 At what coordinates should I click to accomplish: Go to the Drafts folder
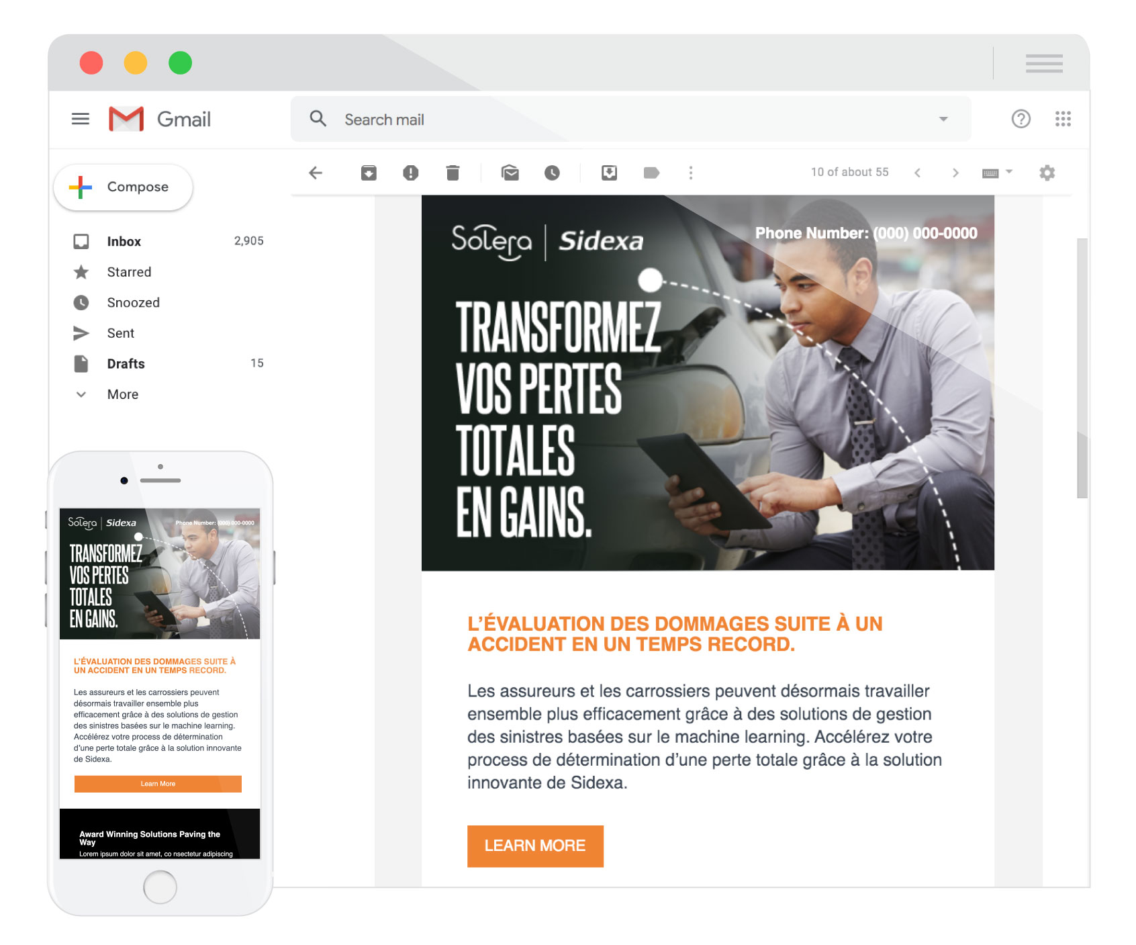pyautogui.click(x=126, y=363)
